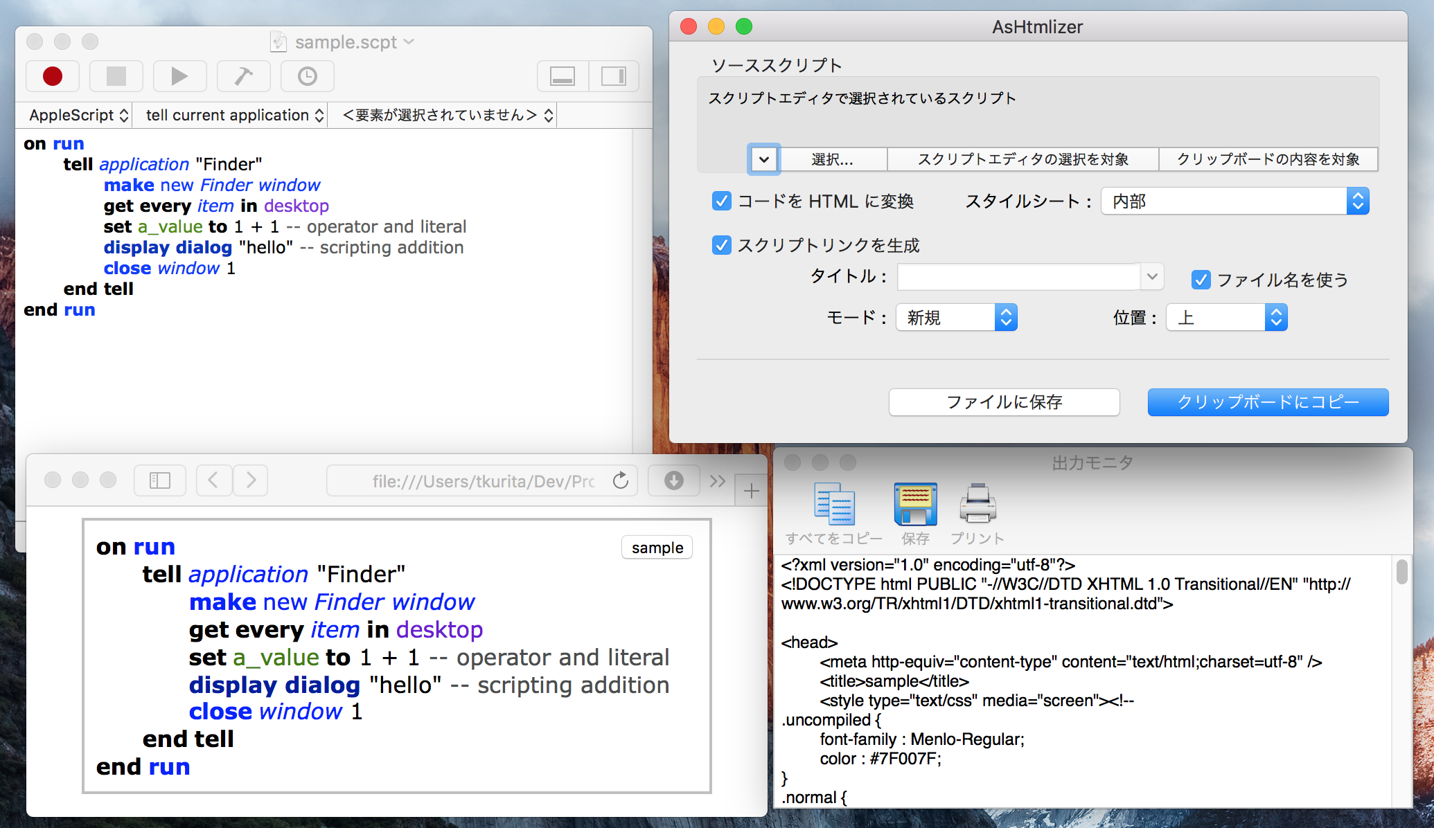Click the copy to clipboard blue button
The height and width of the screenshot is (828, 1434).
[x=1268, y=402]
